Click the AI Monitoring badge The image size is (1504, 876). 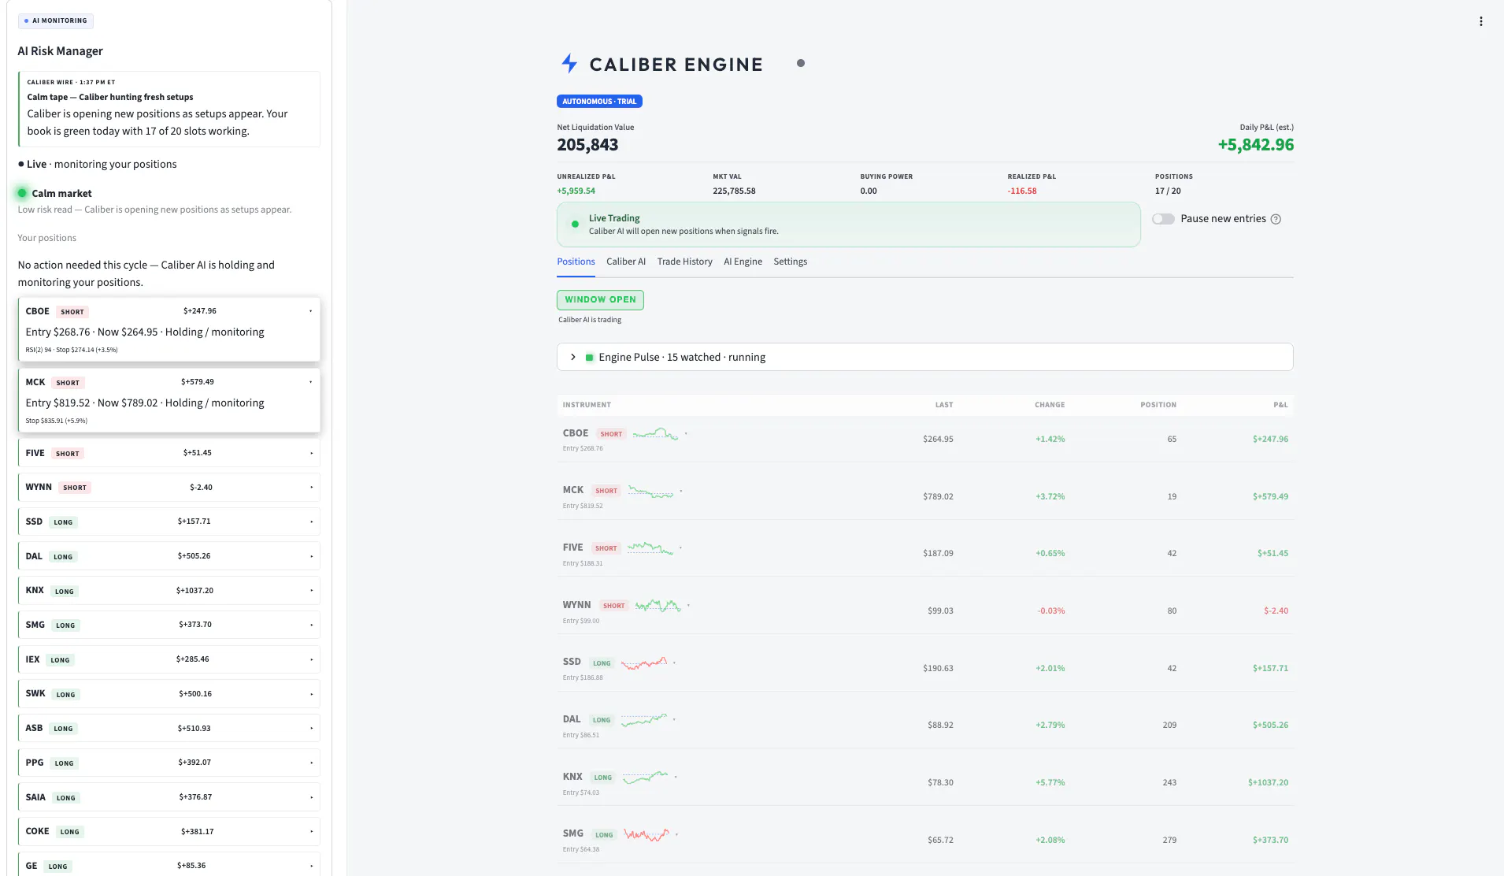pos(55,20)
